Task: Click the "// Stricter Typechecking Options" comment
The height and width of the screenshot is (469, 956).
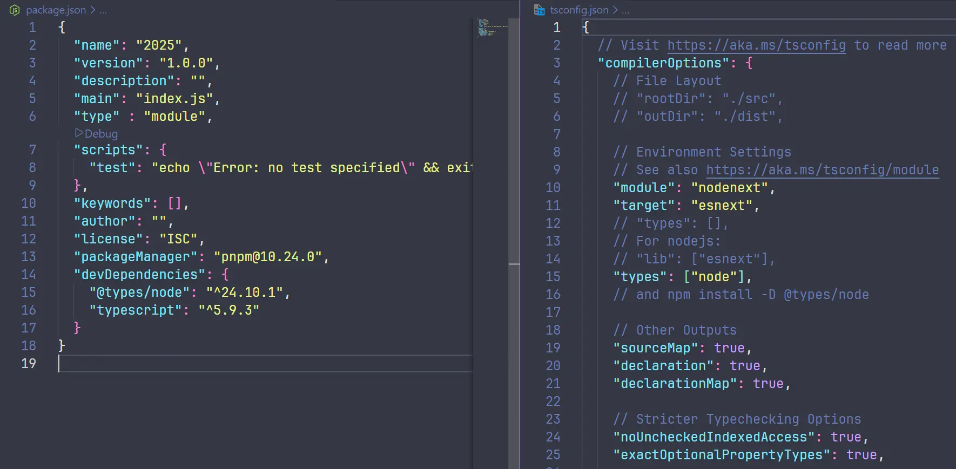Action: (x=737, y=419)
